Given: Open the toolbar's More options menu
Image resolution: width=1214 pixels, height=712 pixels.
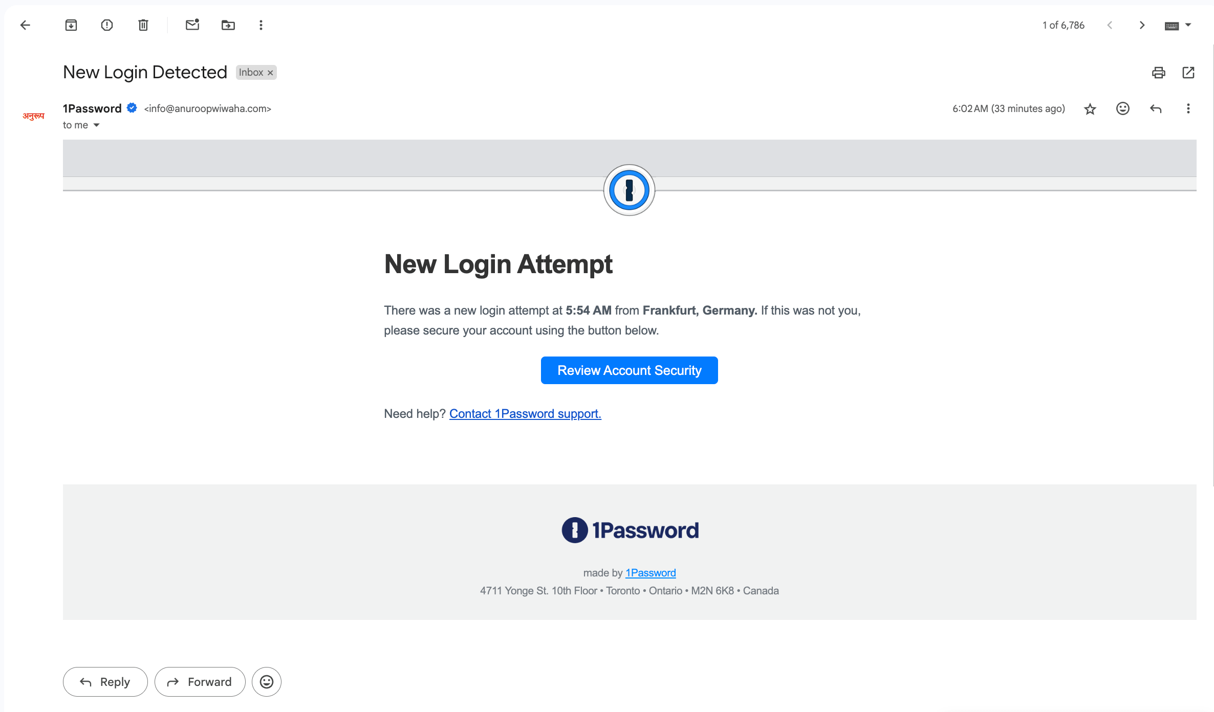Looking at the screenshot, I should click(261, 25).
